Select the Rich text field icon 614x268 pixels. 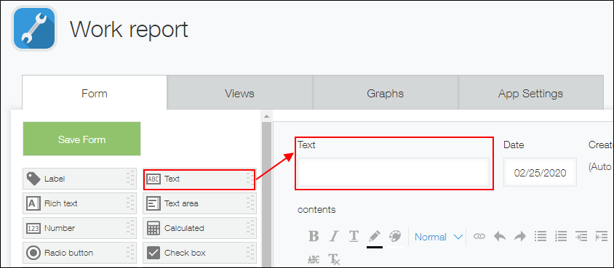click(33, 203)
